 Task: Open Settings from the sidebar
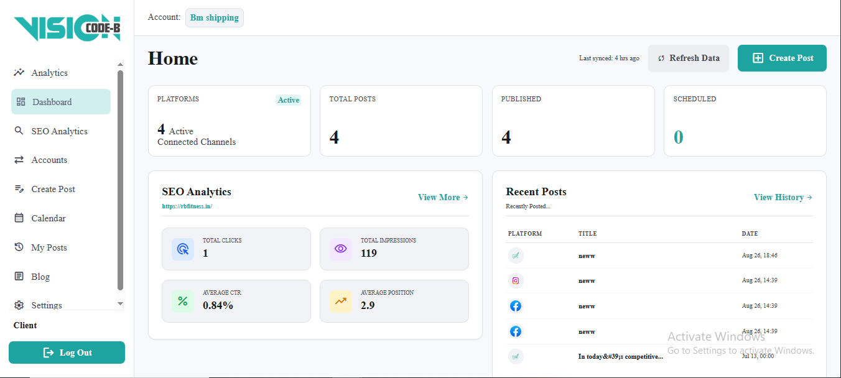coord(61,305)
